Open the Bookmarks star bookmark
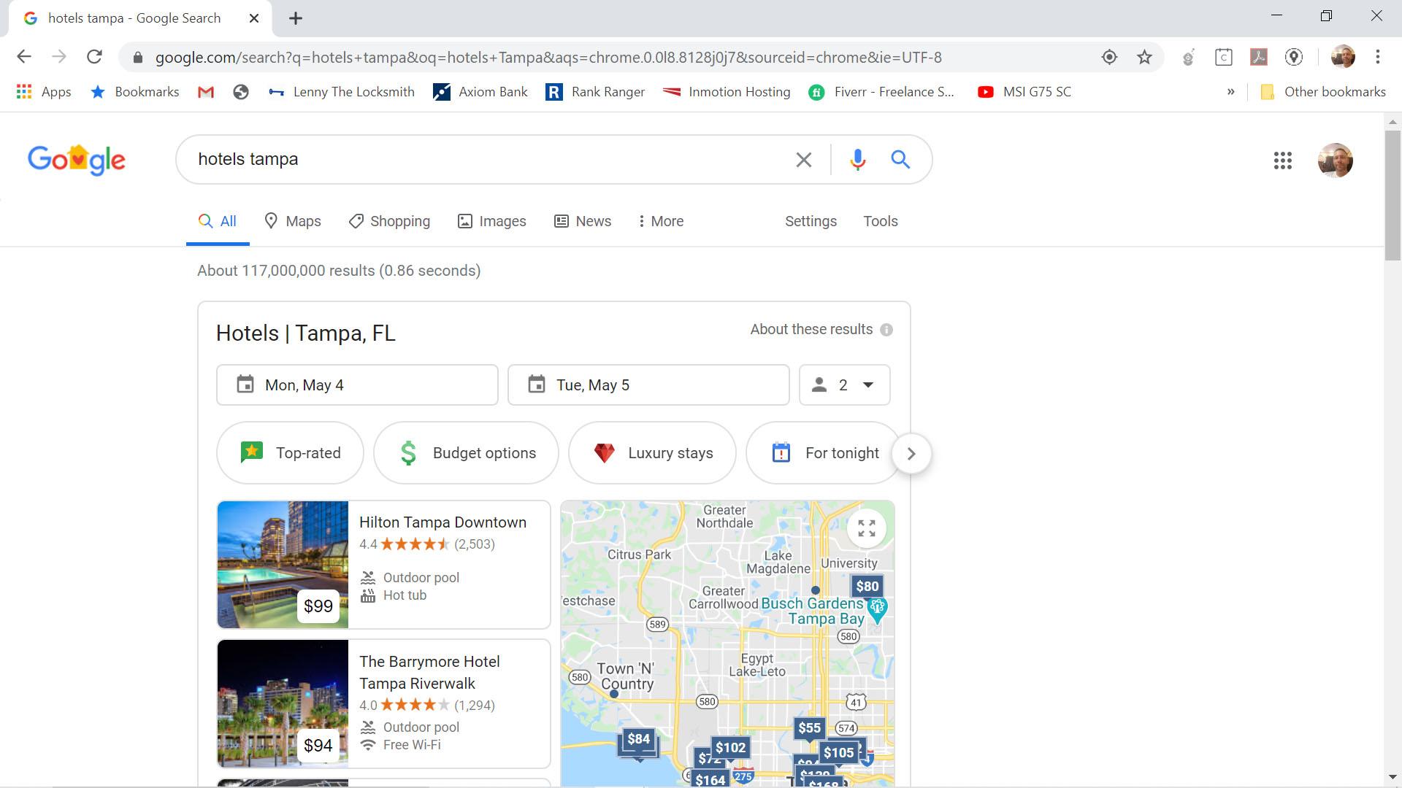This screenshot has height=788, width=1402. pos(134,92)
